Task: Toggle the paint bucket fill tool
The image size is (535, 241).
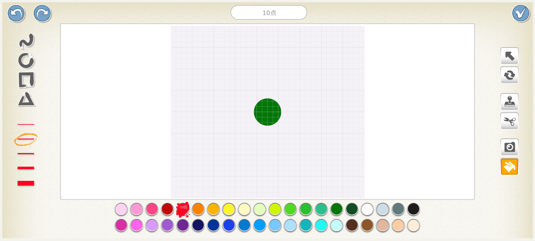Action: coord(509,166)
